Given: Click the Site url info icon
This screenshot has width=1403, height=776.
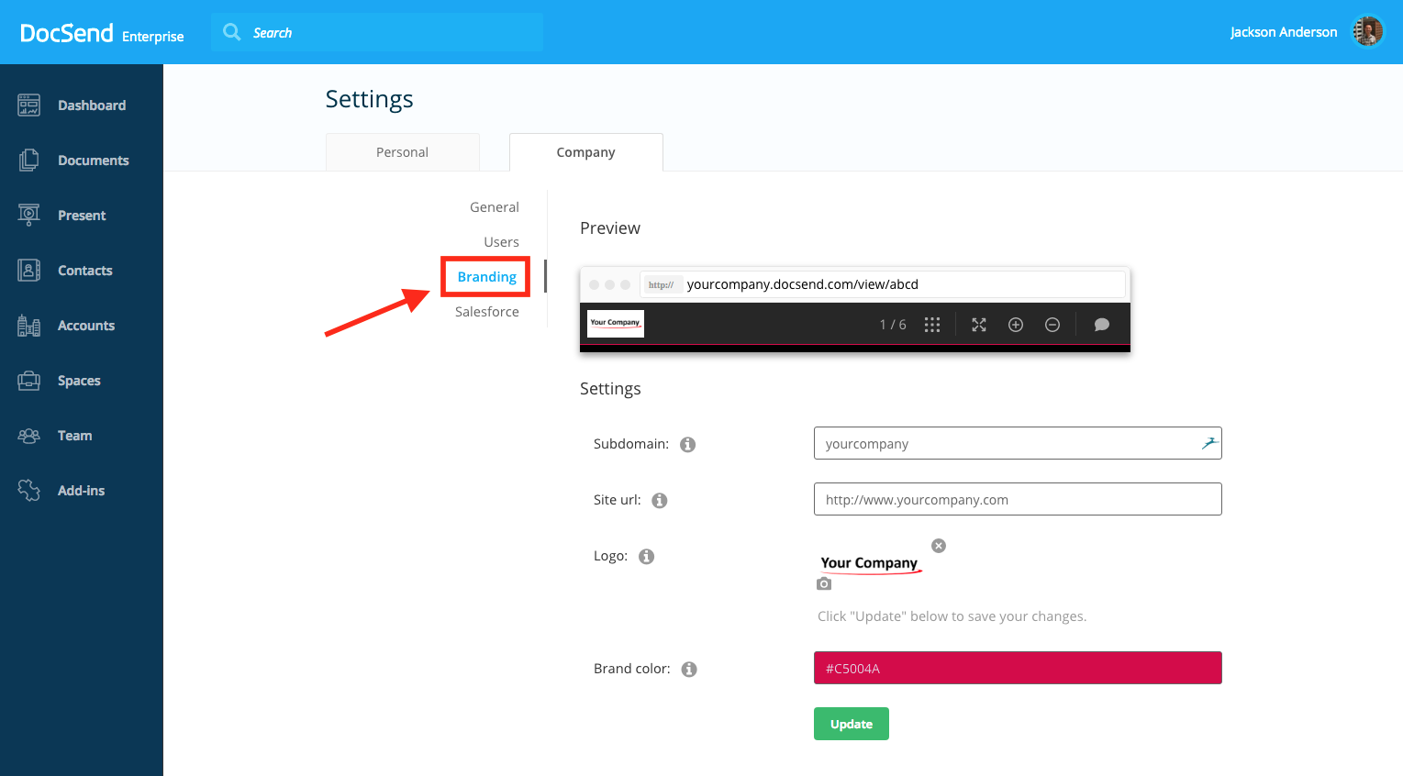Looking at the screenshot, I should [659, 501].
